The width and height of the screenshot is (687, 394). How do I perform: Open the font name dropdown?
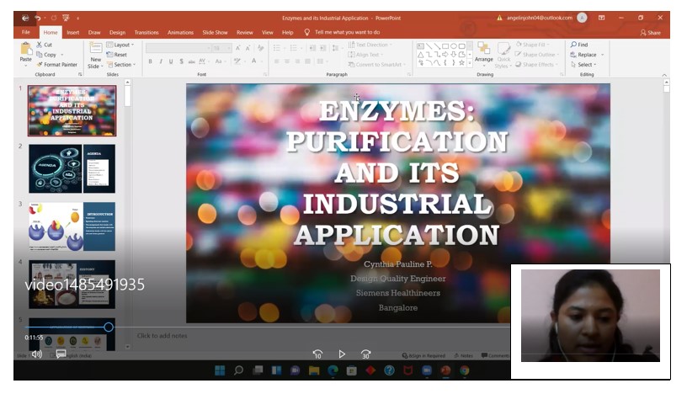tap(209, 48)
